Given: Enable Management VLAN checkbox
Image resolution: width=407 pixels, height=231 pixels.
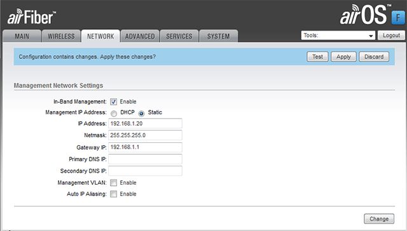Looking at the screenshot, I should [x=113, y=183].
